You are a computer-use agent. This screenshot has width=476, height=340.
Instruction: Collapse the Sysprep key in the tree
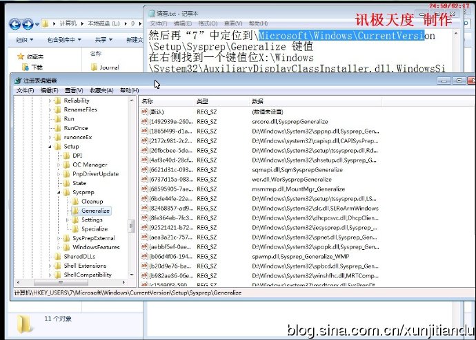pyautogui.click(x=59, y=193)
